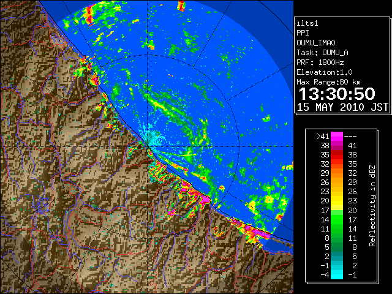392x294 pixels.
Task: Click the 17 label left of color bar
Action: tap(325, 210)
